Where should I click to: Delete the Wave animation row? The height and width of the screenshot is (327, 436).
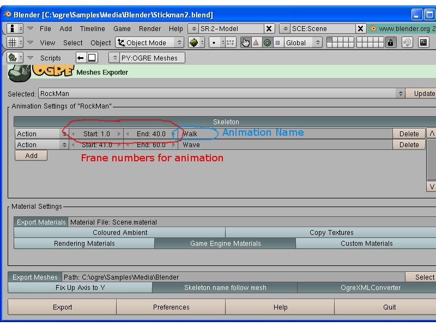click(409, 144)
